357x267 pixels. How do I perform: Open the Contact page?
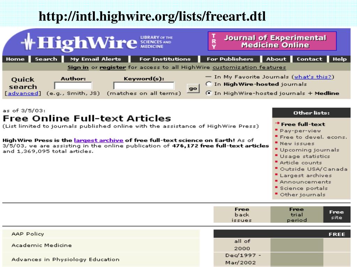click(x=310, y=59)
